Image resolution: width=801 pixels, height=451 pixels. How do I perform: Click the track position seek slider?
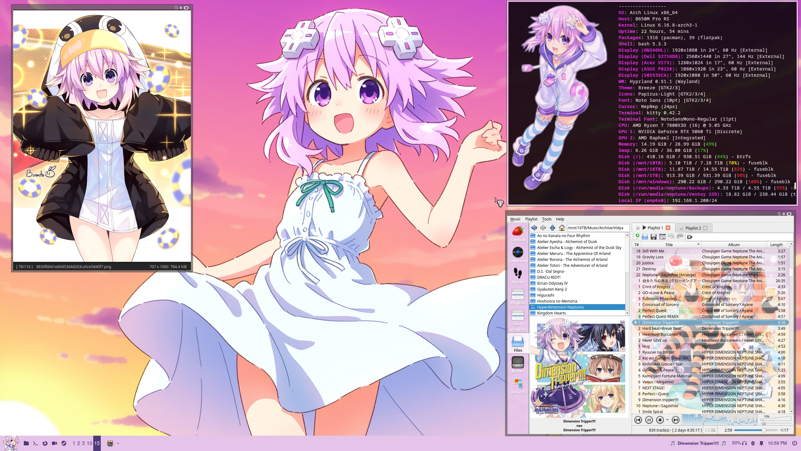[x=751, y=430]
